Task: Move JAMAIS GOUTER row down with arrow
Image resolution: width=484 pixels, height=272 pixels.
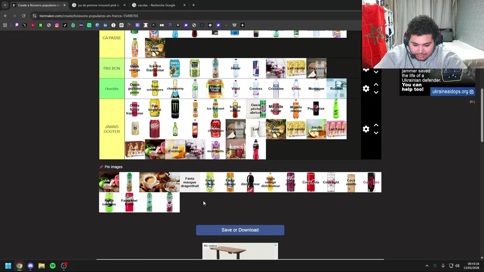Action: coord(376,133)
